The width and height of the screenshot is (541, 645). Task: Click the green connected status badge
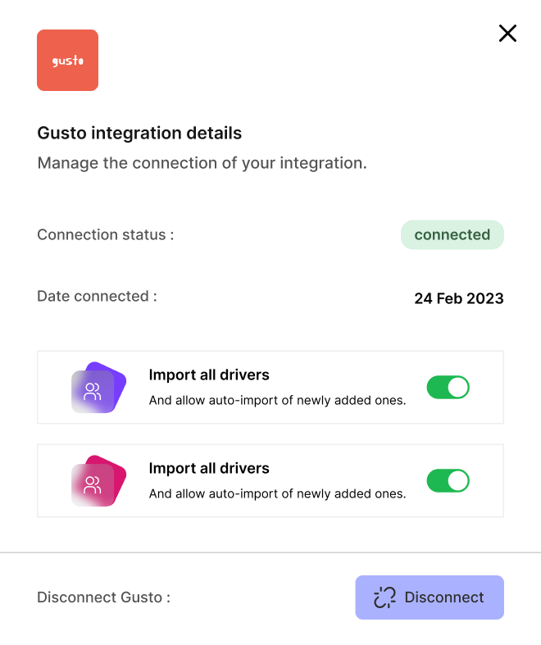[x=452, y=235]
